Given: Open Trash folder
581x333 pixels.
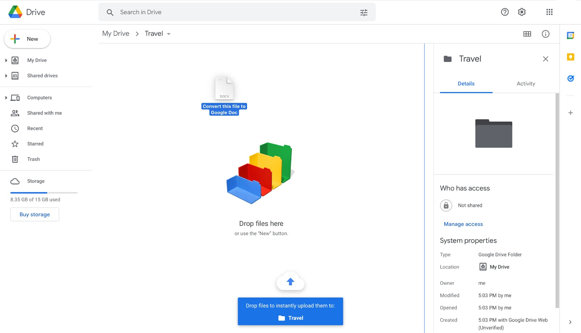Looking at the screenshot, I should [x=33, y=159].
